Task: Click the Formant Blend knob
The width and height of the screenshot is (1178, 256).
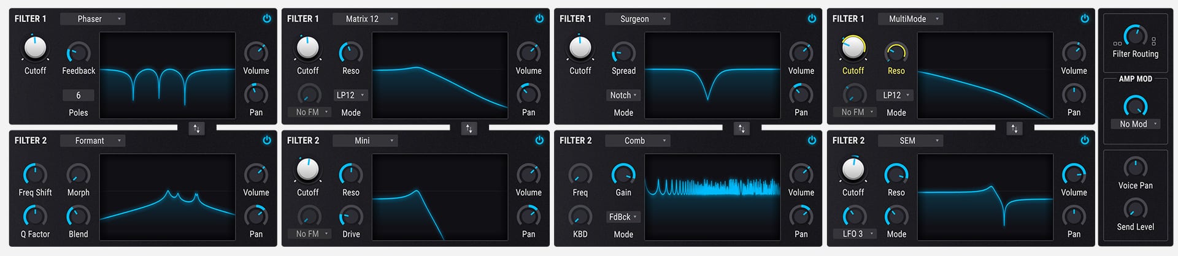Action: click(x=79, y=216)
